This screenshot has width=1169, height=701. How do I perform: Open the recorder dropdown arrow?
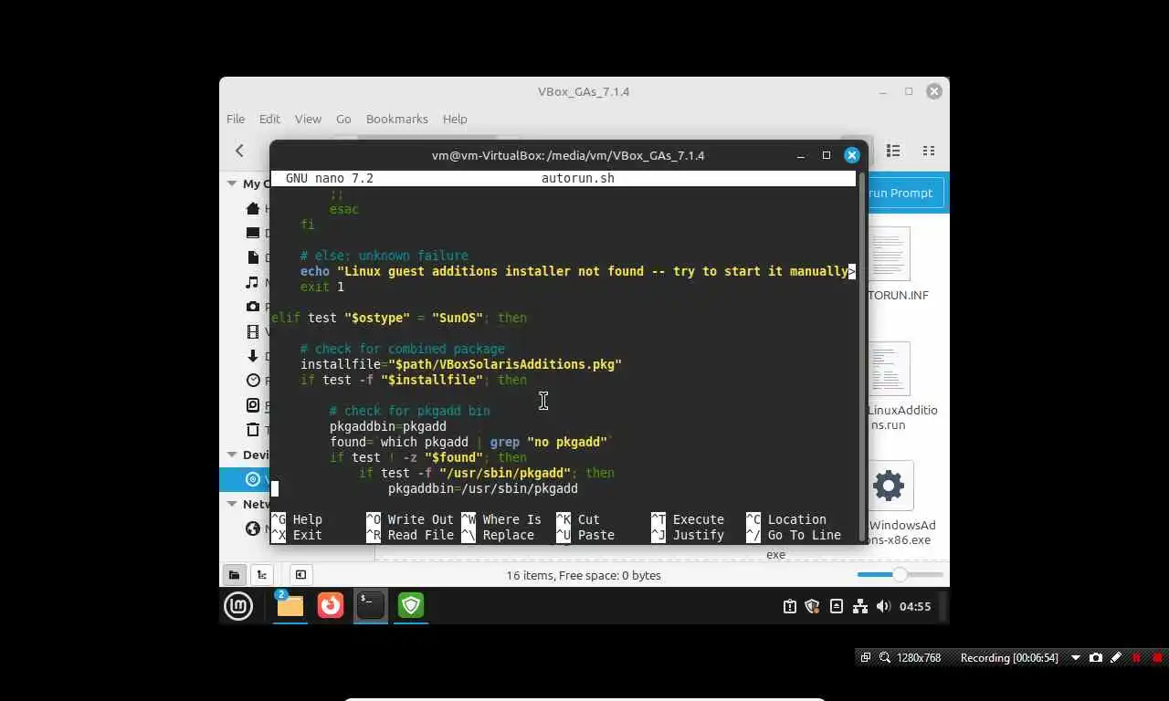pyautogui.click(x=1076, y=657)
